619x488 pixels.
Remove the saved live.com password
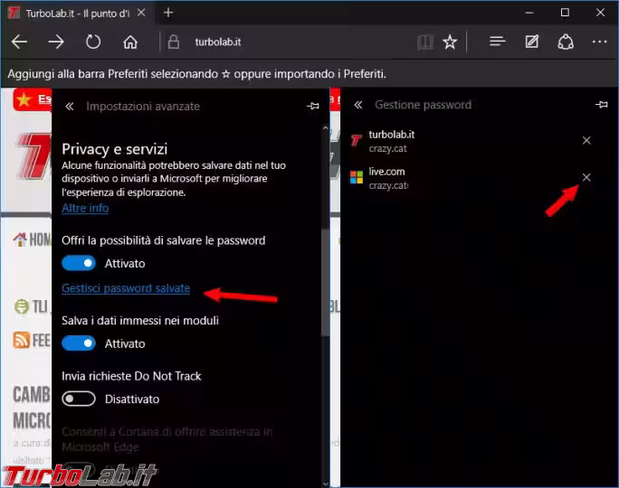[x=586, y=177]
